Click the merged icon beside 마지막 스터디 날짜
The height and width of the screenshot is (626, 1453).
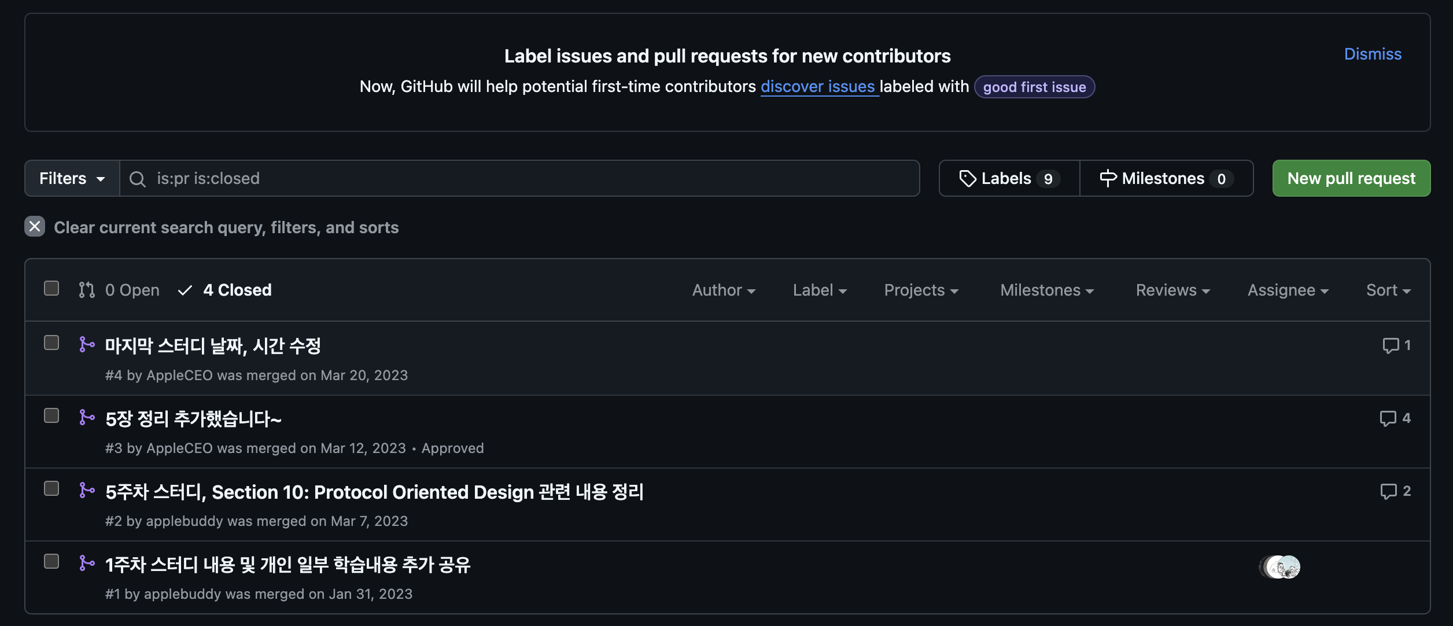click(87, 345)
